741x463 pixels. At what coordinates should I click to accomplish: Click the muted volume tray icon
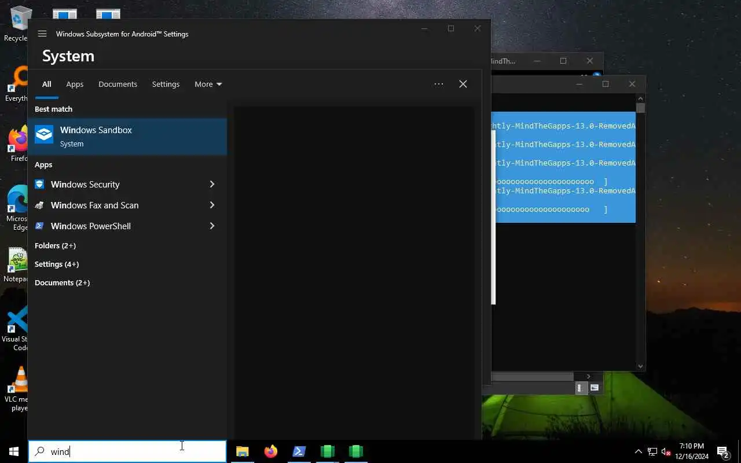[666, 451]
